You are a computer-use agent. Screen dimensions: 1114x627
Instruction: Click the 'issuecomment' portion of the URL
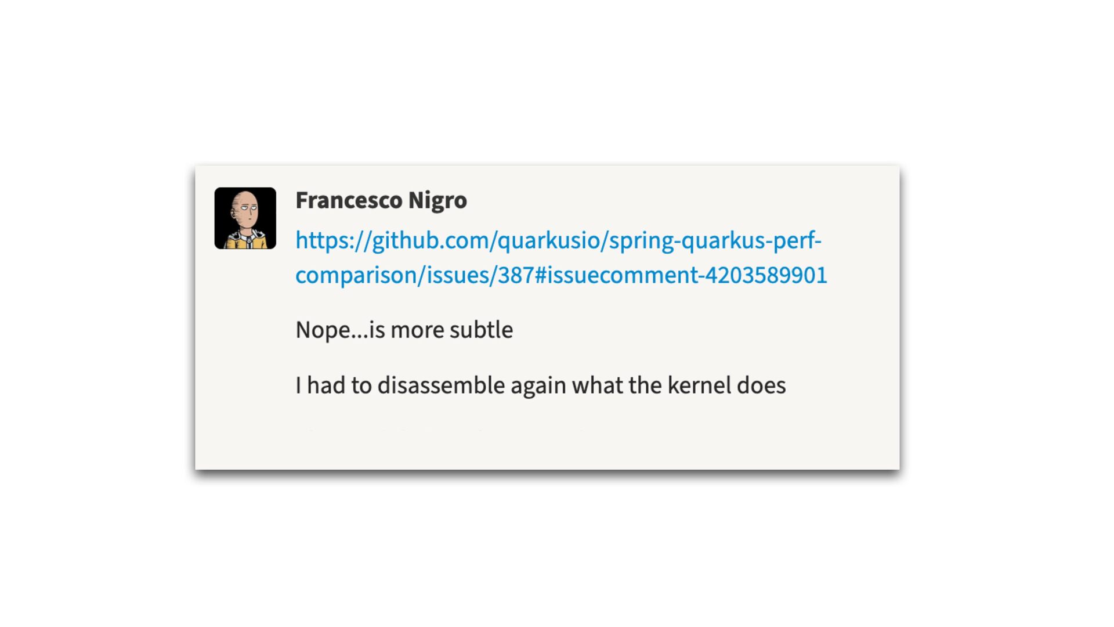(622, 275)
